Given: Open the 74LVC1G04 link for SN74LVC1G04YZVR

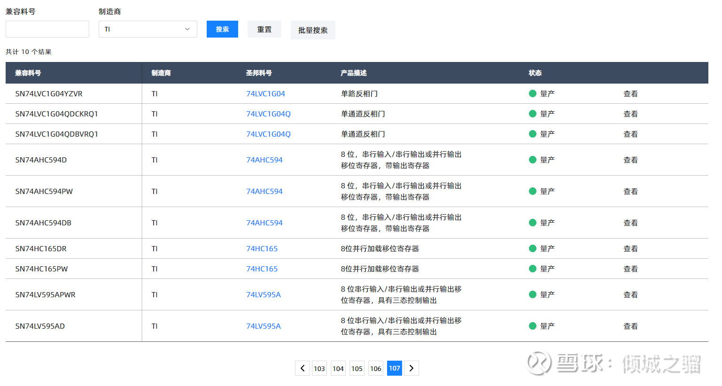Looking at the screenshot, I should [x=265, y=93].
